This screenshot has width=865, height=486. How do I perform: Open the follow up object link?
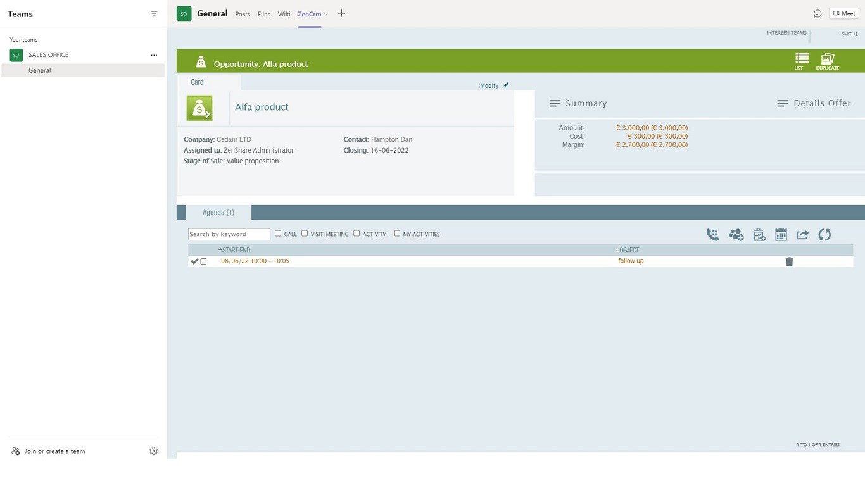(x=631, y=261)
